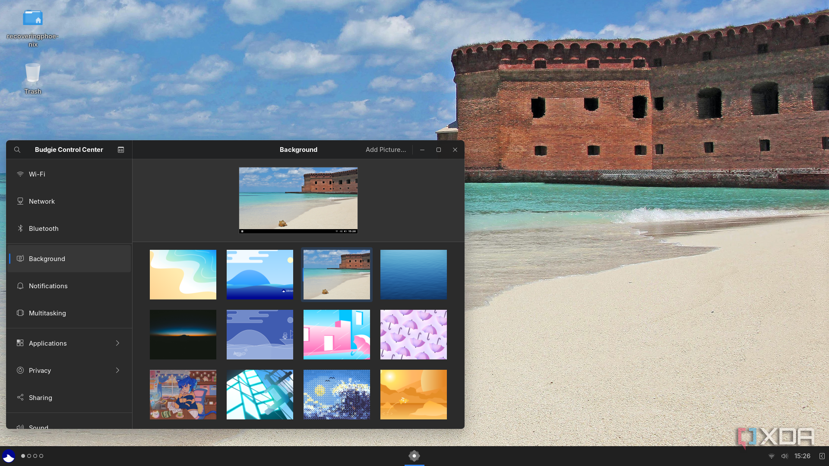Open Wi-Fi settings panel
The height and width of the screenshot is (466, 829).
coord(69,174)
